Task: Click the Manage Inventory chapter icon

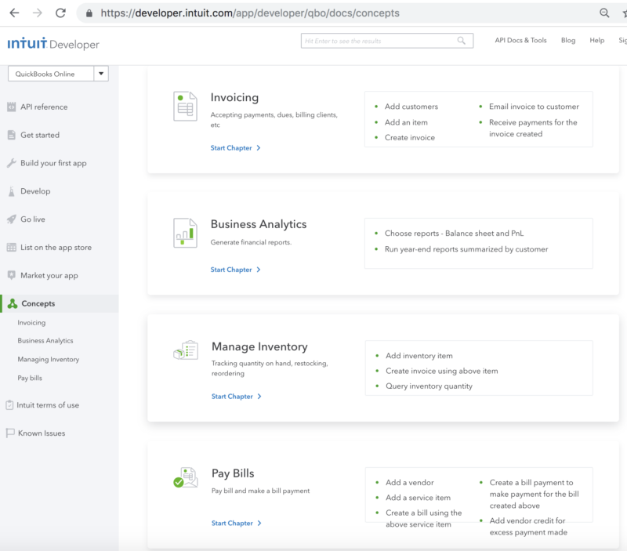Action: point(186,350)
